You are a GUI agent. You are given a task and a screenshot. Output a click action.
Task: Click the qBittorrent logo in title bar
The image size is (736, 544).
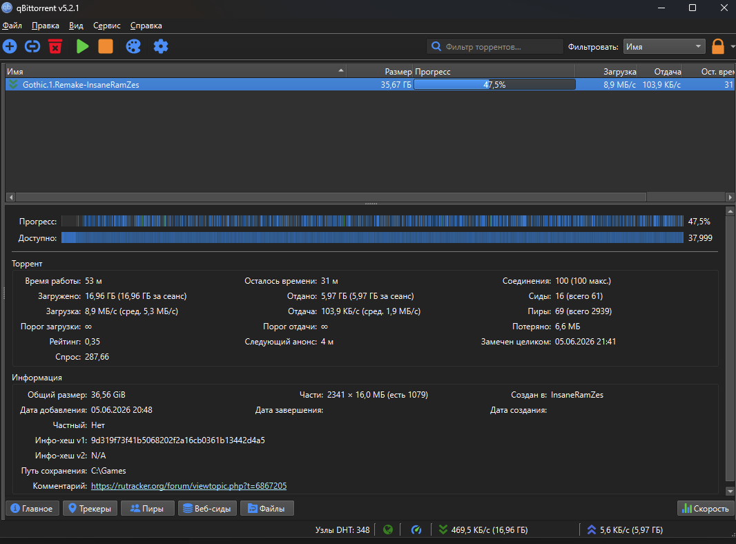[7, 8]
